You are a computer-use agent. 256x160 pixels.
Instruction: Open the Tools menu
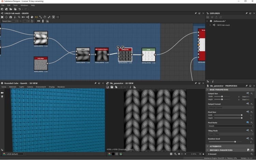15,5
